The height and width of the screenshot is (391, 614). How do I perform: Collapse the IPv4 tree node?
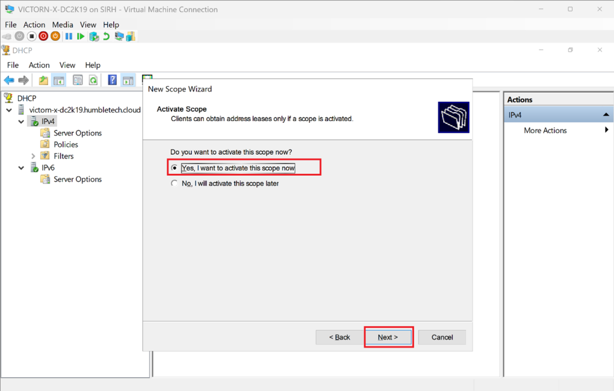[22, 122]
